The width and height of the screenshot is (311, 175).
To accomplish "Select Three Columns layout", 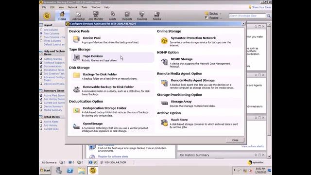I will pos(41,41).
